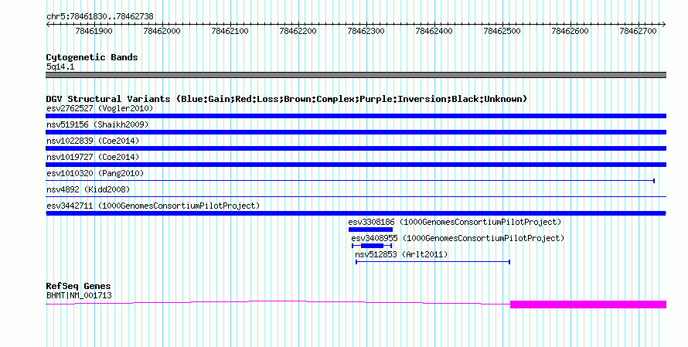Open esv3308186 1000Genomes variant label
The height and width of the screenshot is (347, 688).
(x=455, y=222)
